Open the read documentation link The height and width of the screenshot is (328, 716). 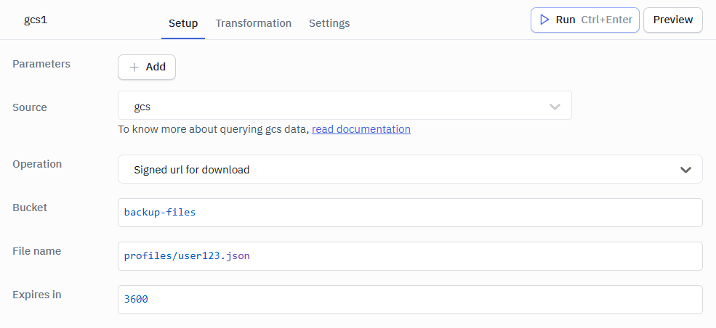pyautogui.click(x=361, y=129)
